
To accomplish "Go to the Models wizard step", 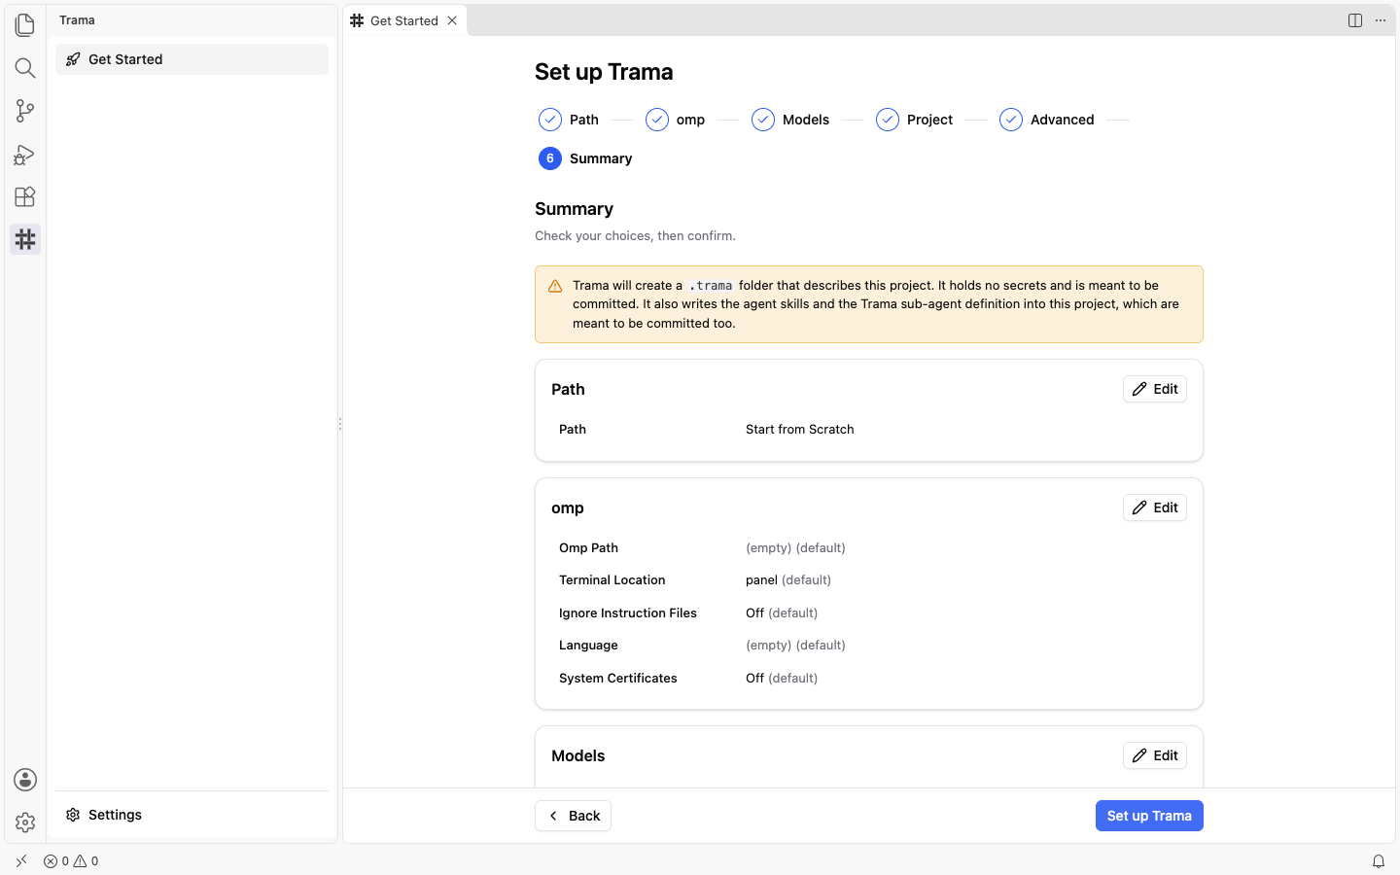I will (x=790, y=120).
